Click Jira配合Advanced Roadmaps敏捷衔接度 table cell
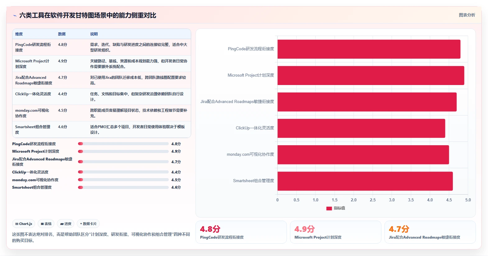 (34, 80)
